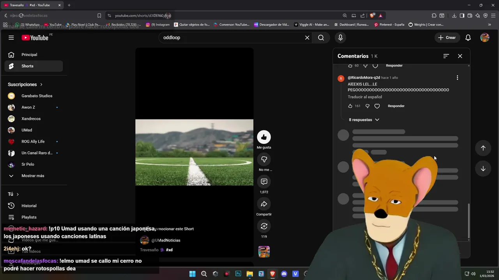Open @UMadNoticias channel from the Short

[166, 240]
